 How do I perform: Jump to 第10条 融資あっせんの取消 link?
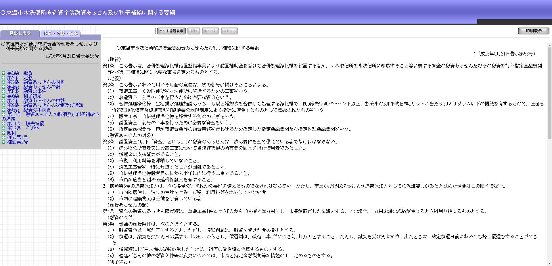tap(53, 114)
